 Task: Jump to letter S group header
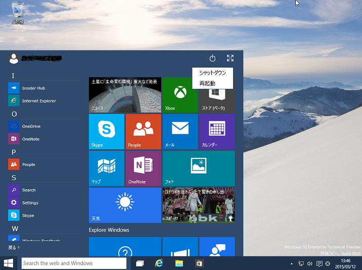coord(14,178)
